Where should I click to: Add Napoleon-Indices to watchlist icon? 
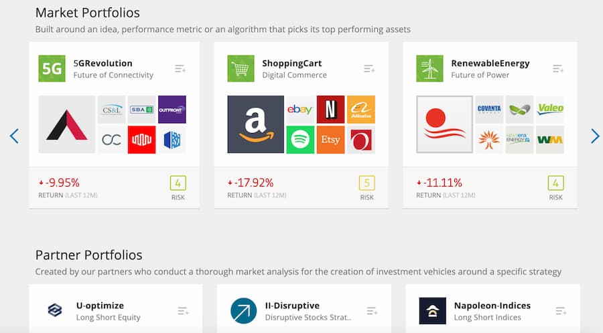pyautogui.click(x=561, y=311)
